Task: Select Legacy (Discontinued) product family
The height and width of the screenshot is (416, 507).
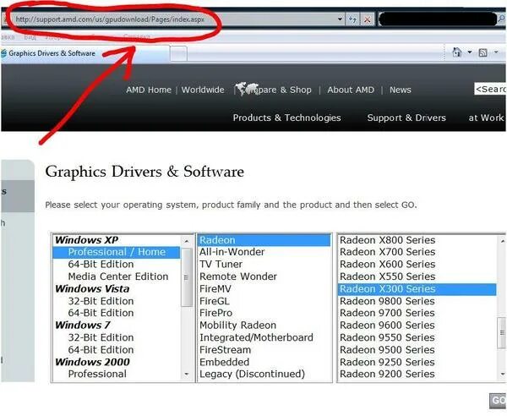Action: 264,374
